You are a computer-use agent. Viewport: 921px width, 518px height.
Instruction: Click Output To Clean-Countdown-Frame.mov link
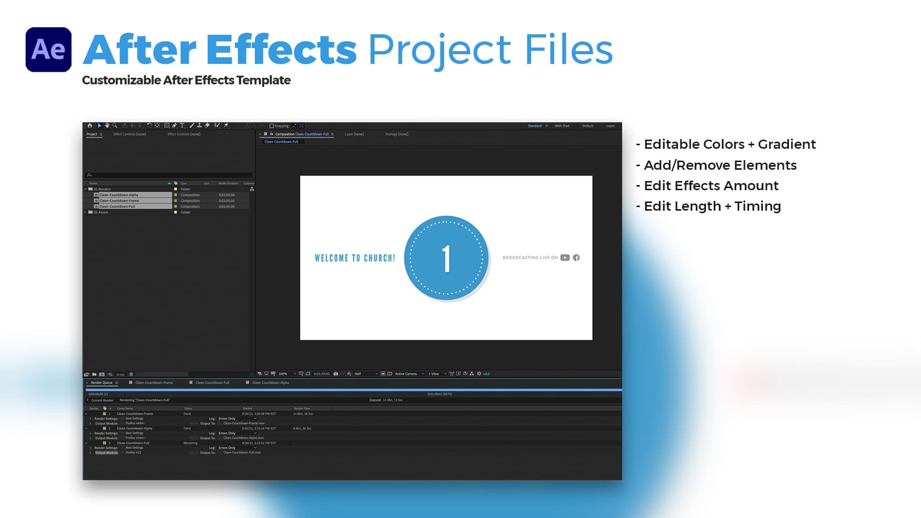click(x=244, y=423)
